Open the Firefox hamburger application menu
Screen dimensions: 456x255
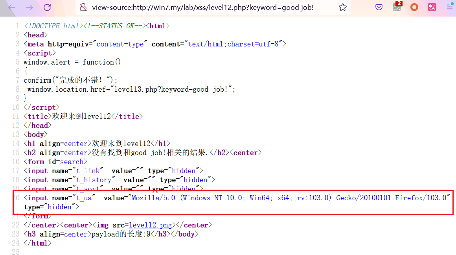click(x=449, y=7)
